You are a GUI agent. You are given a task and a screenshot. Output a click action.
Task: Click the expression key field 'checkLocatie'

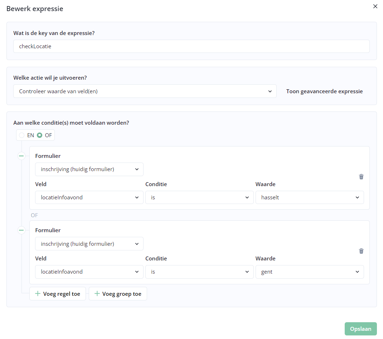(x=191, y=46)
